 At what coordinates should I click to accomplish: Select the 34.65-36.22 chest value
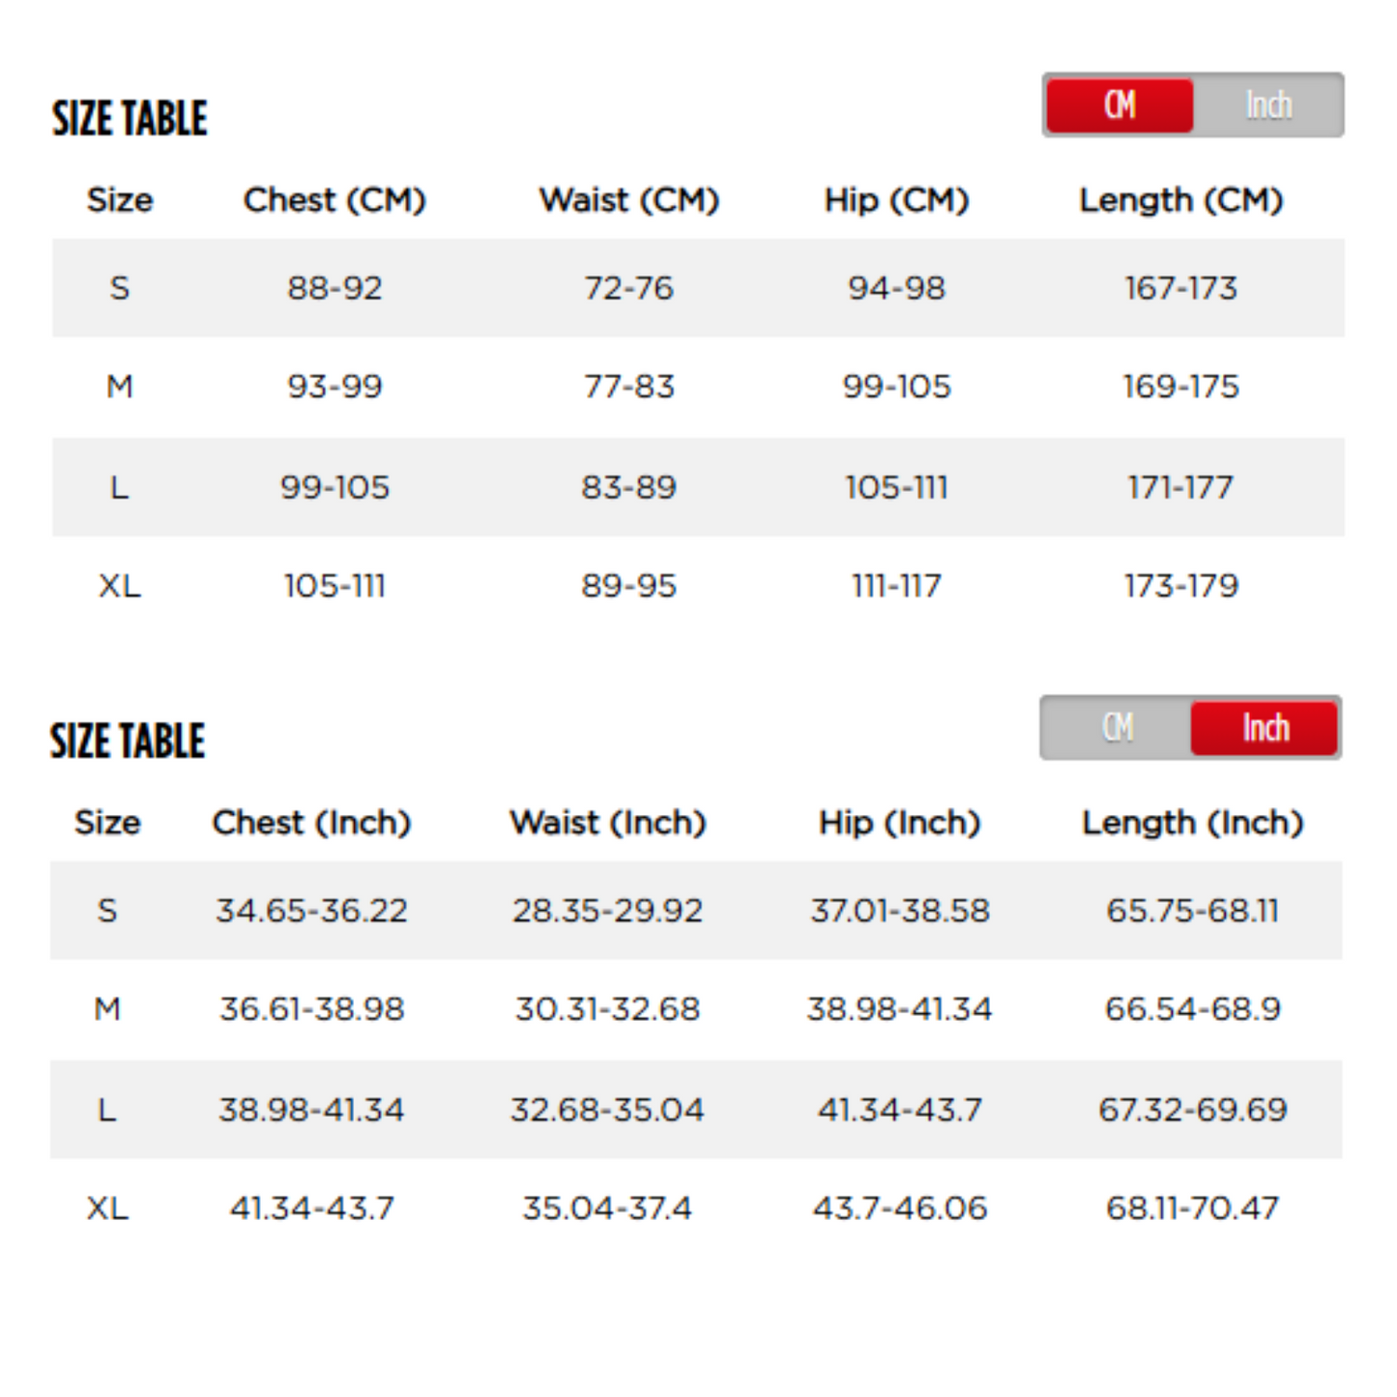pos(311,911)
